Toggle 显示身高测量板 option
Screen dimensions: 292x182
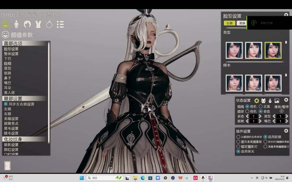238,142
